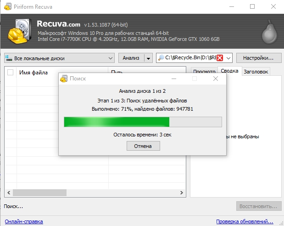
Task: Sort by the Имя файла column header
Action: (62, 73)
